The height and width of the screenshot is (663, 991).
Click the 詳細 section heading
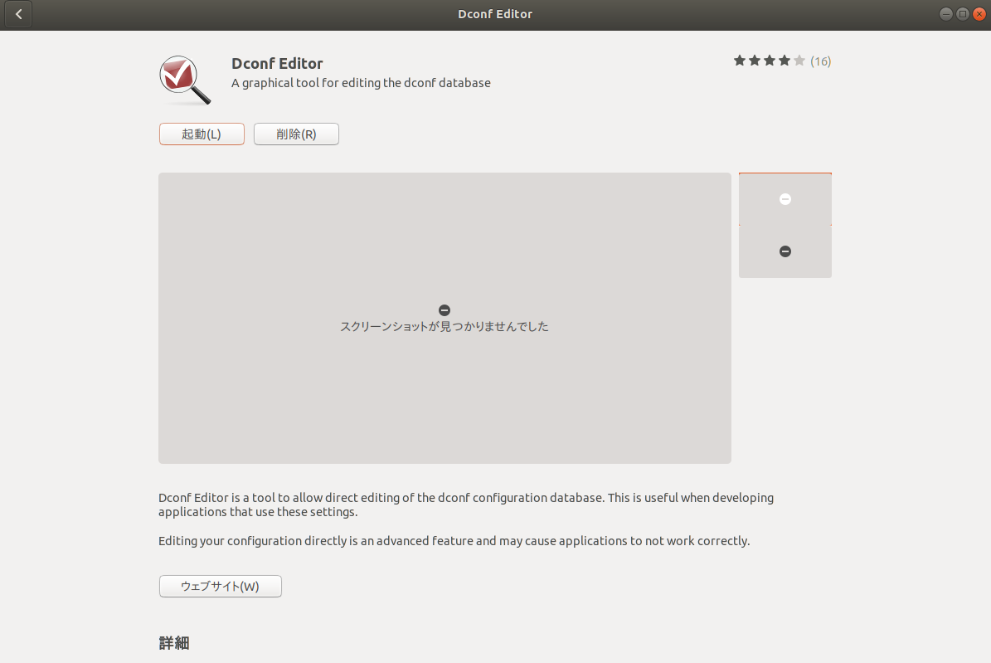click(x=174, y=643)
